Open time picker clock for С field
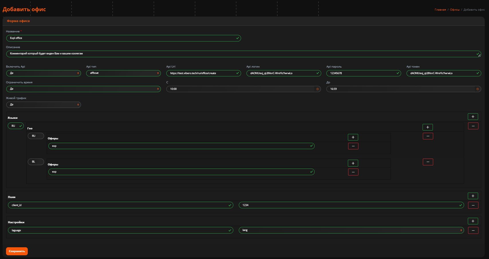 pos(318,89)
